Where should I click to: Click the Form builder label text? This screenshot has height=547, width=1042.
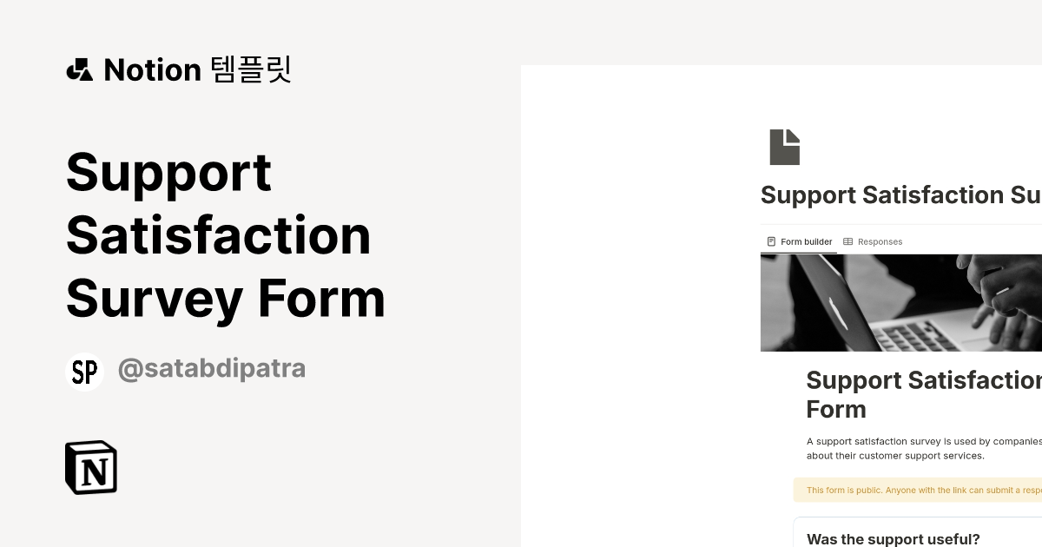[x=806, y=241]
